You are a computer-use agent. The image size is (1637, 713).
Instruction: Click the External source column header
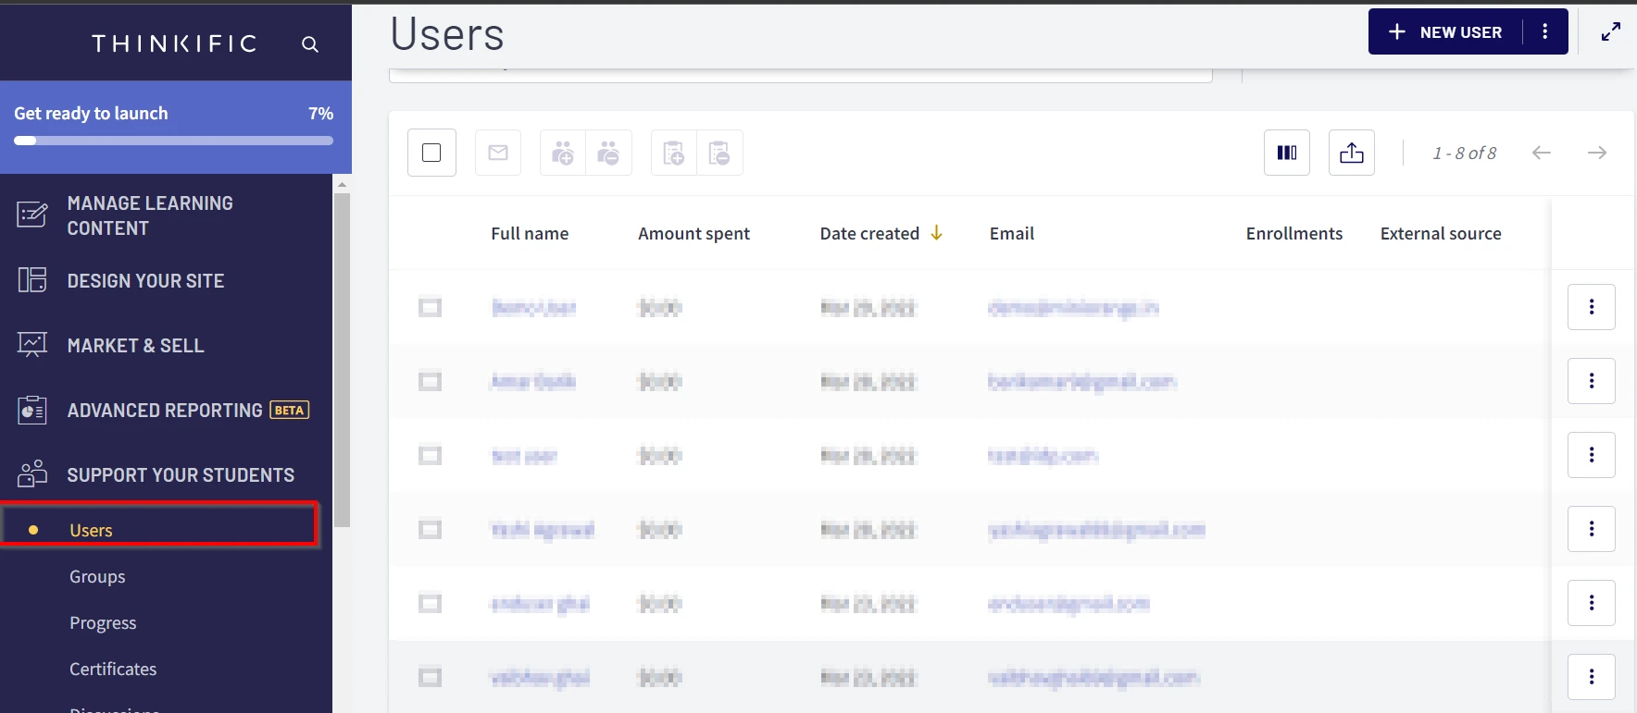[1441, 233]
